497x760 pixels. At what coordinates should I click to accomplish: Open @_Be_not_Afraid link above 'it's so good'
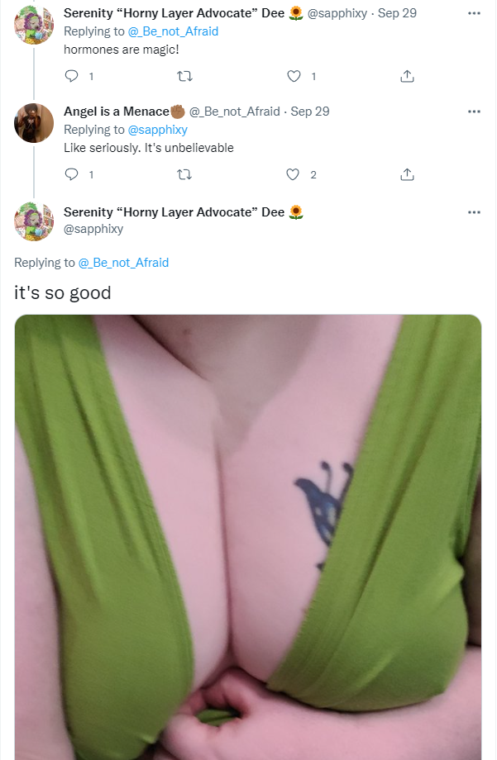[123, 263]
